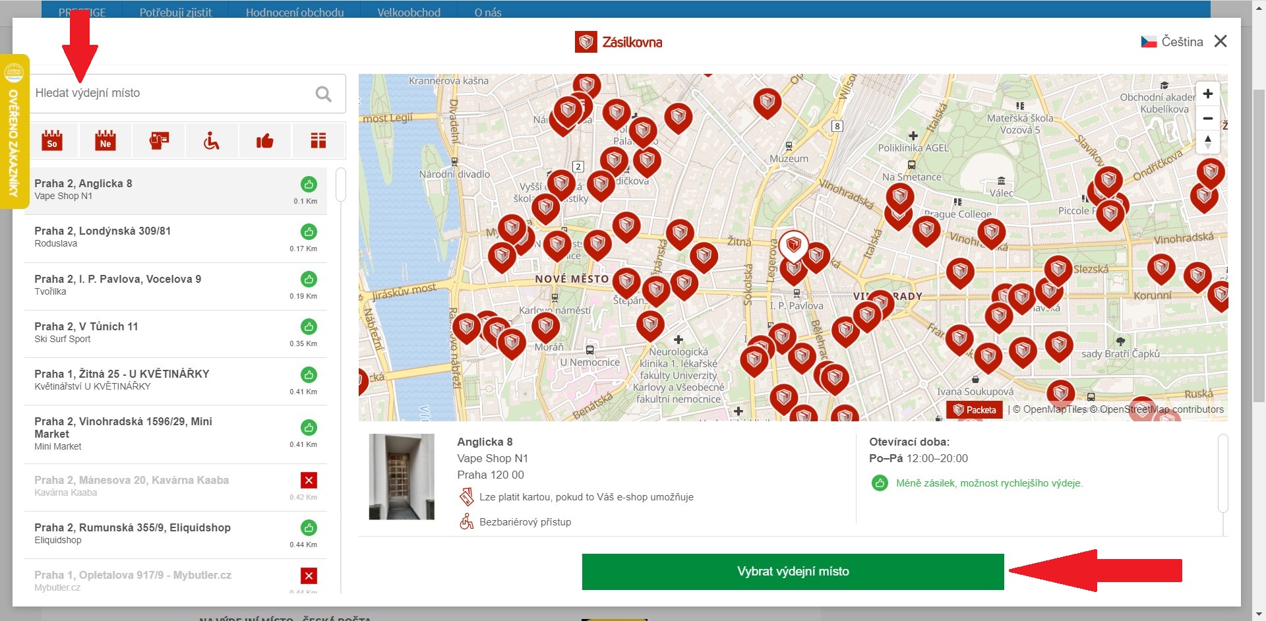Confirm with Vybrat výdejní místo button
The width and height of the screenshot is (1266, 621).
[x=793, y=572]
